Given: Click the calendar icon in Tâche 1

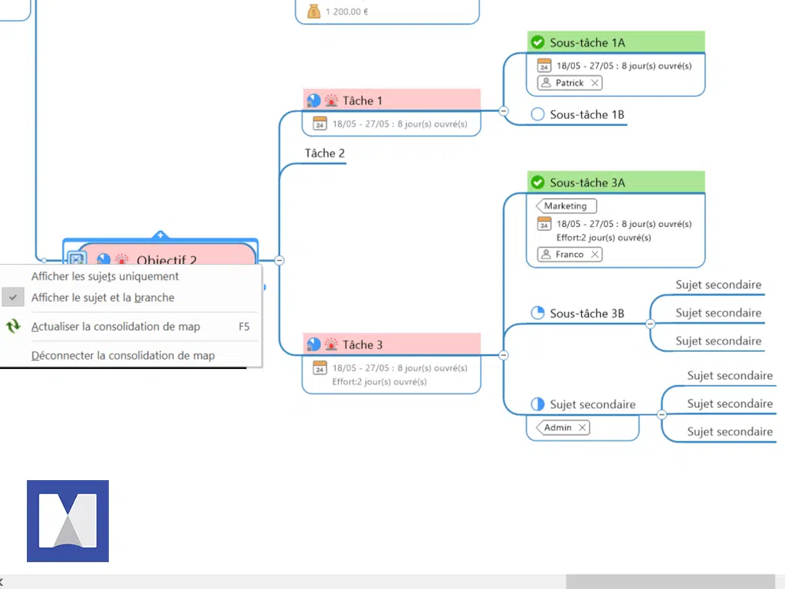Looking at the screenshot, I should (x=320, y=123).
